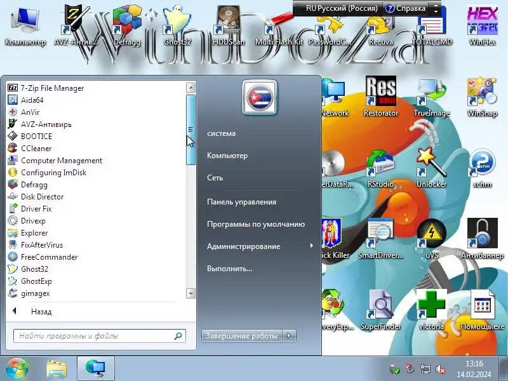Launch Ghost32 from the desktop
Viewport: 508px width, 381px height.
[x=177, y=26]
